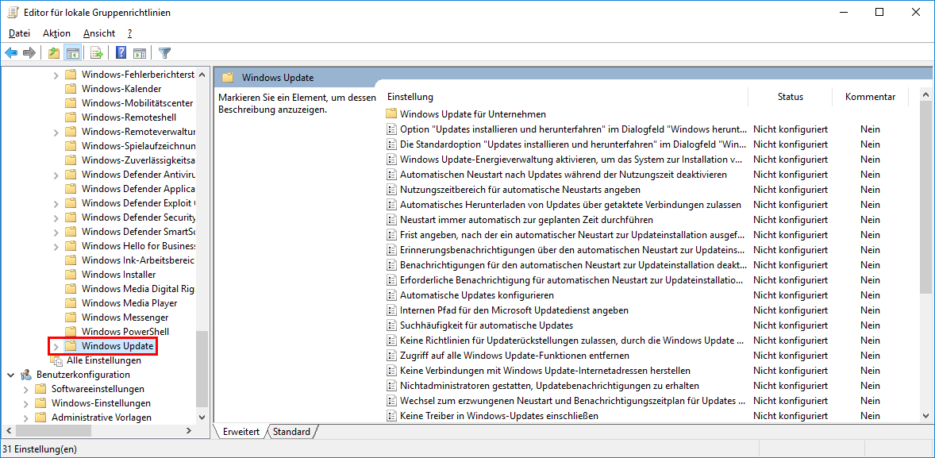935x458 pixels.
Task: Expand the Administrative Vorlagen node
Action: [x=25, y=418]
